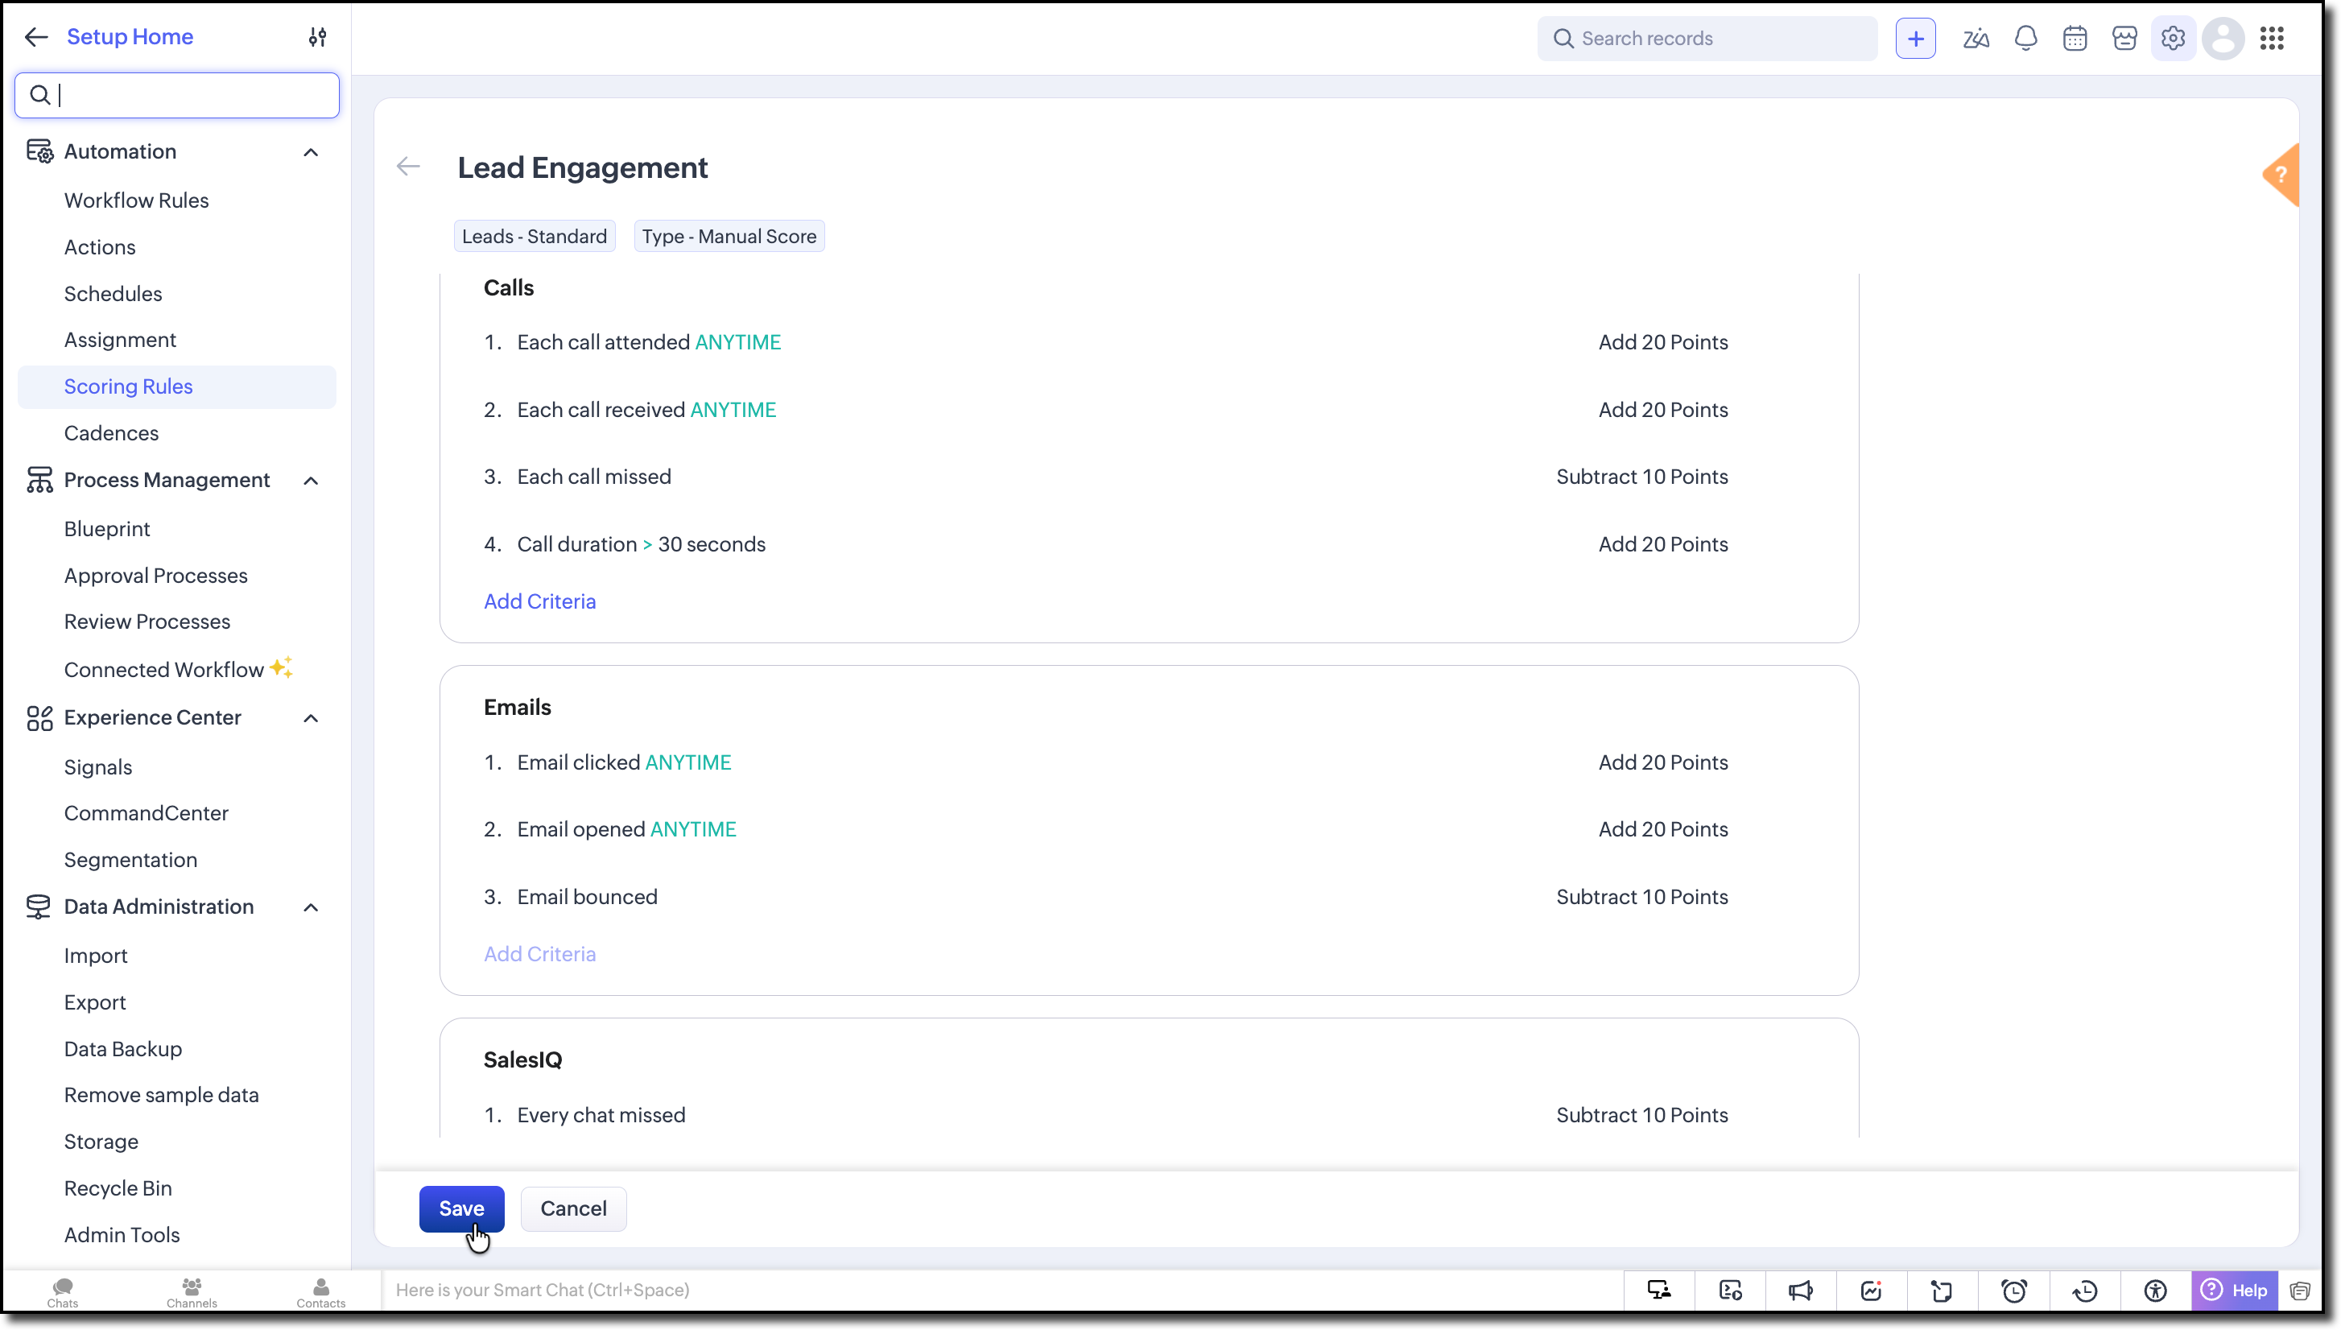Image resolution: width=2341 pixels, height=1330 pixels.
Task: Open notifications bell
Action: coord(2026,39)
